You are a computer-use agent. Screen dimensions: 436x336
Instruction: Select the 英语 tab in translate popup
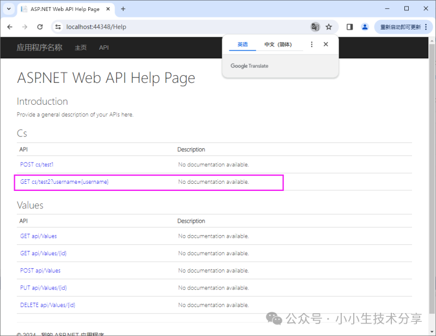pos(243,45)
